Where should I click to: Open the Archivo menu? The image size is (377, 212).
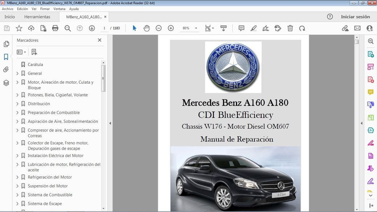pyautogui.click(x=7, y=9)
